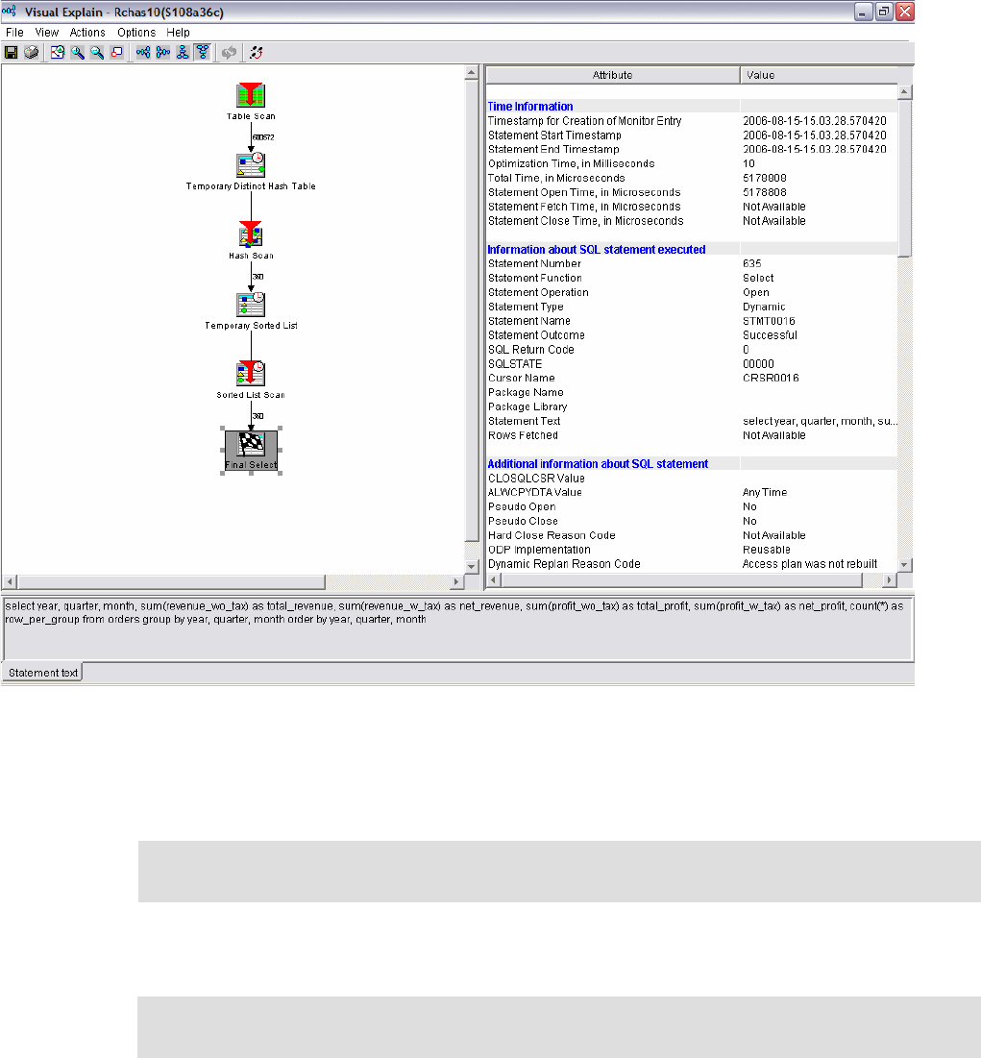The height and width of the screenshot is (1058, 981).
Task: Select the Hash Scan node icon
Action: [250, 234]
